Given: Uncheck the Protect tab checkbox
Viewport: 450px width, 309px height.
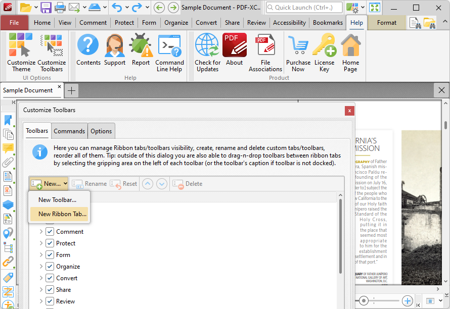Looking at the screenshot, I should [50, 243].
